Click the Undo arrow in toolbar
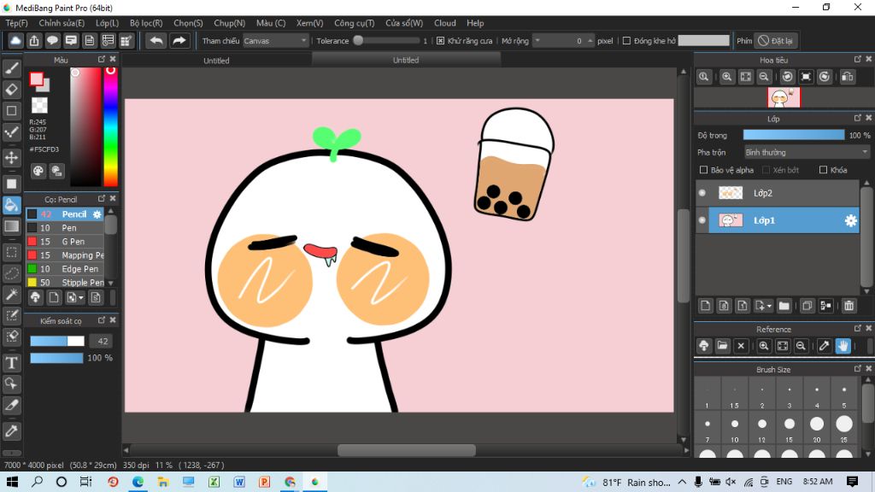 tap(156, 40)
